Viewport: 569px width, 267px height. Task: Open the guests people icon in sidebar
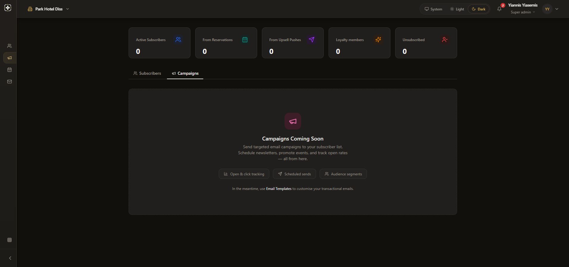(x=10, y=46)
